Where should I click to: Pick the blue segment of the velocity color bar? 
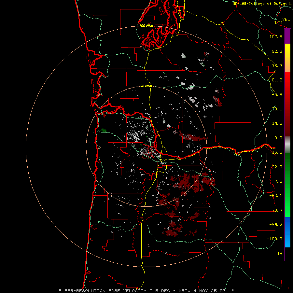pos(287,232)
